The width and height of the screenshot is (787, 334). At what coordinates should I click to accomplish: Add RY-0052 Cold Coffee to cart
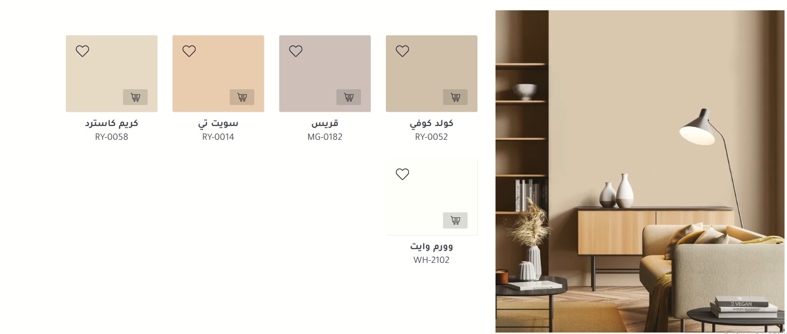click(455, 97)
